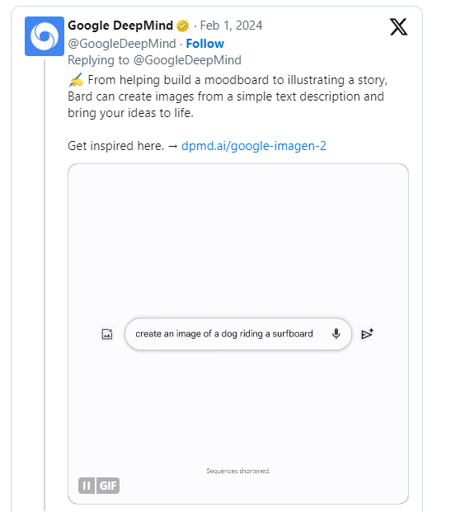Open the Google DeepMind display name
This screenshot has width=470, height=512.
point(120,26)
